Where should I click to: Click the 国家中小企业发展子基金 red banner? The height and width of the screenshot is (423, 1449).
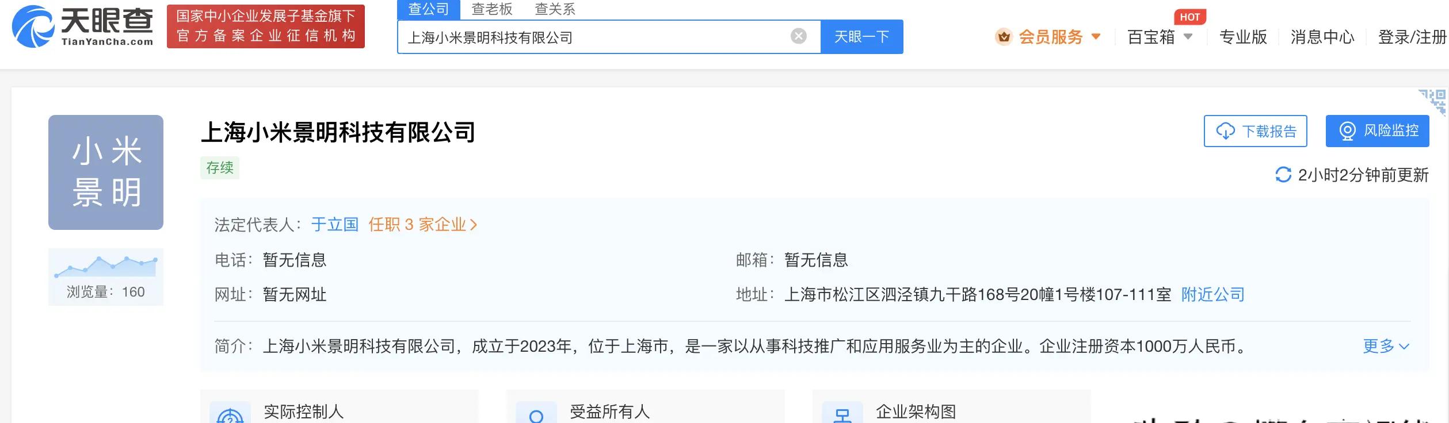266,26
